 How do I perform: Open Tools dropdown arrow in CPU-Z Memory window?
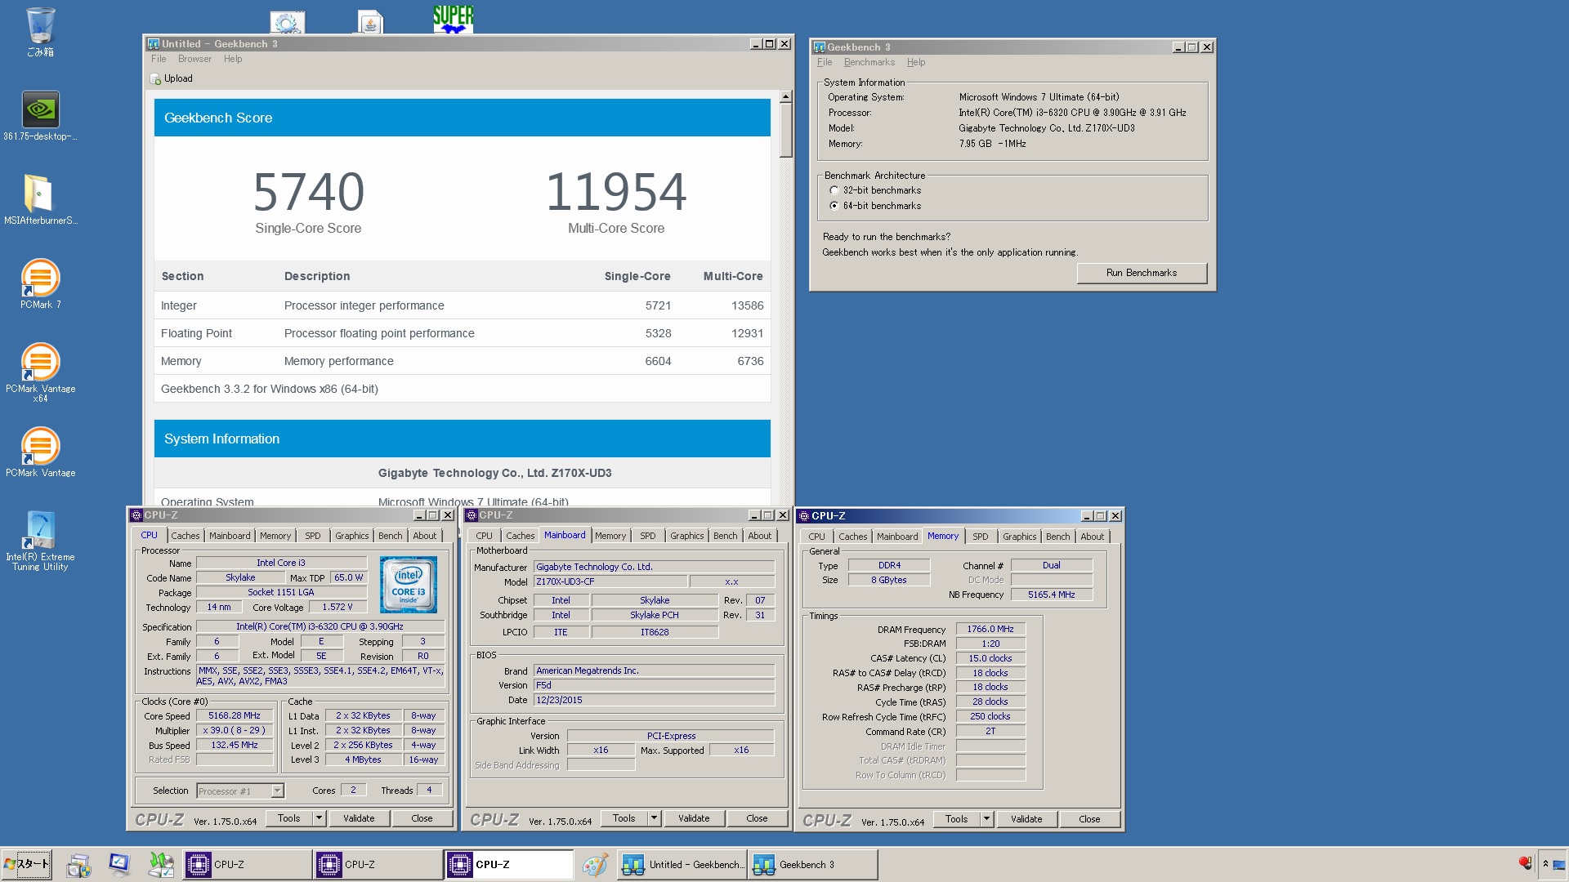click(987, 819)
